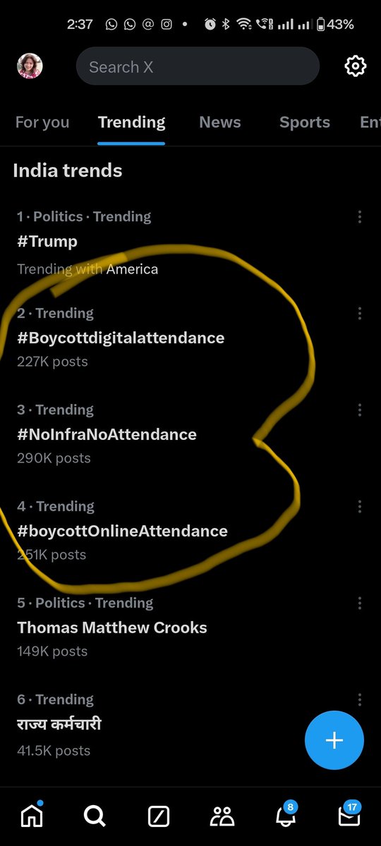
Task: Open more options for Thomas Matthew Crooks
Action: (x=360, y=603)
